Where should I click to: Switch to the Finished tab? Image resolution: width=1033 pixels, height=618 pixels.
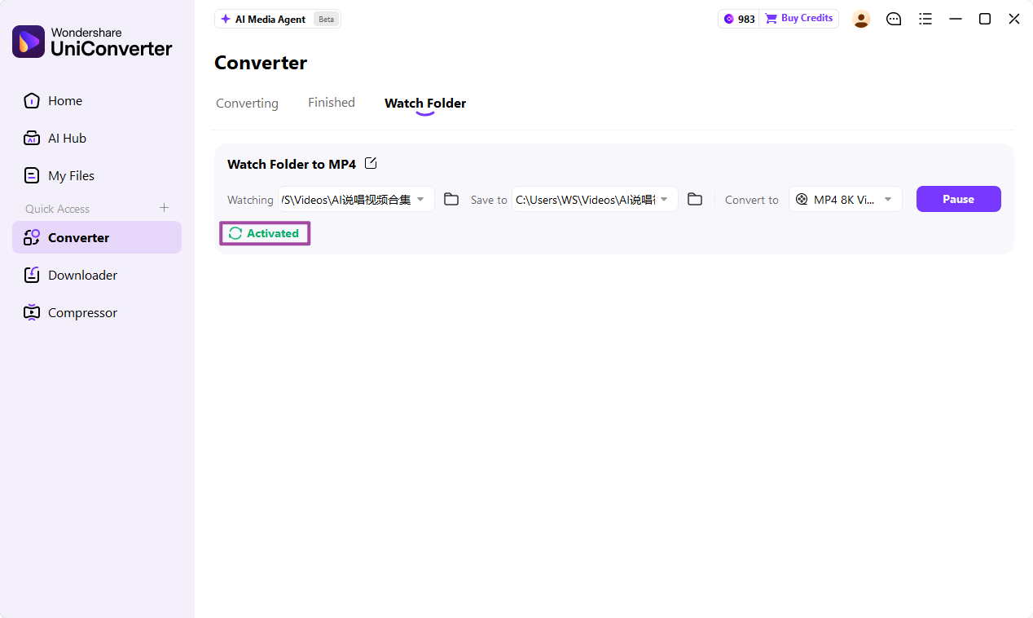332,103
